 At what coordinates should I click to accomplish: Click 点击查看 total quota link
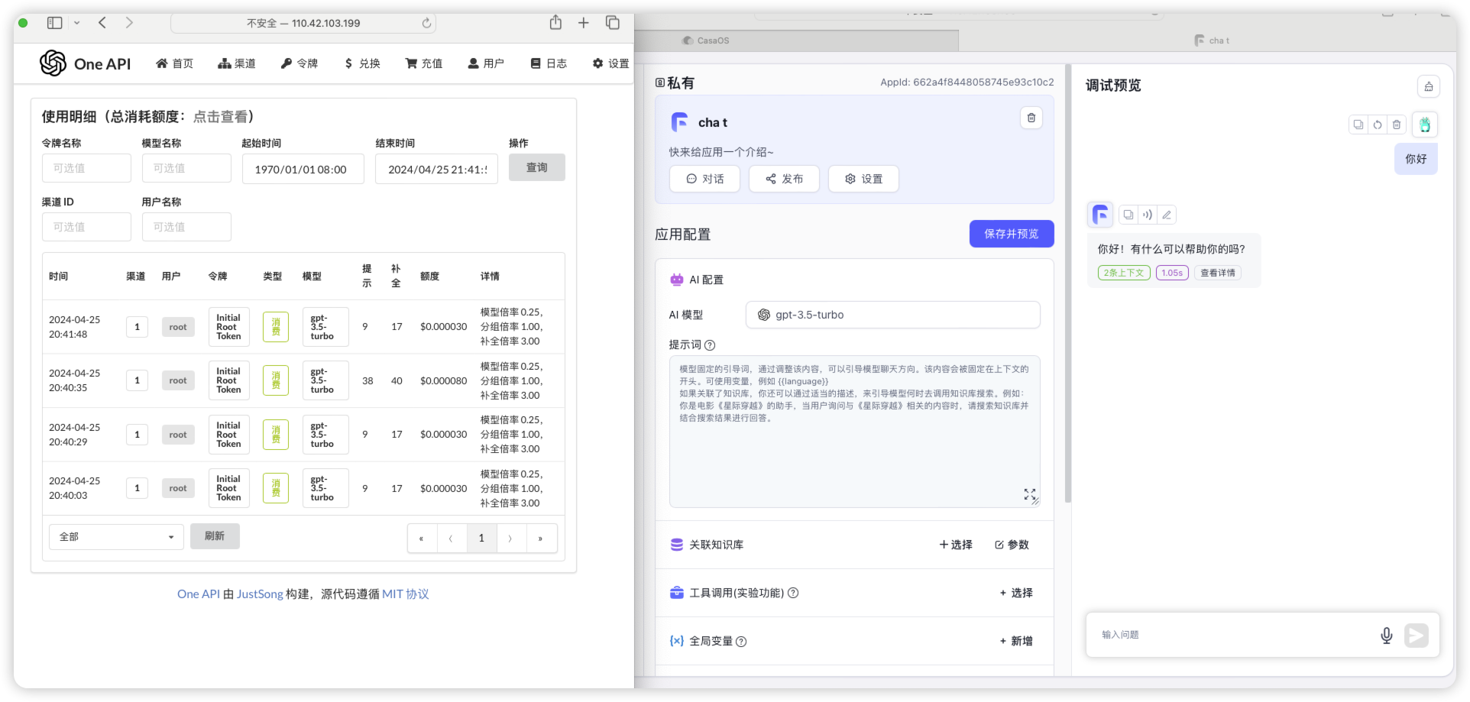220,117
